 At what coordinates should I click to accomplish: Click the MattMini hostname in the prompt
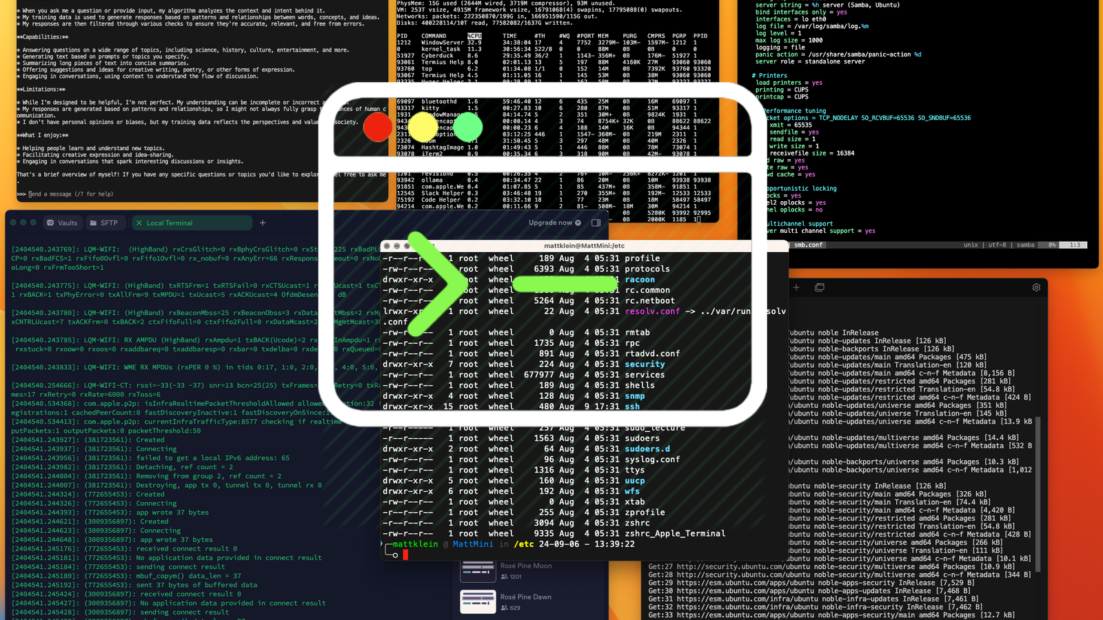[473, 544]
